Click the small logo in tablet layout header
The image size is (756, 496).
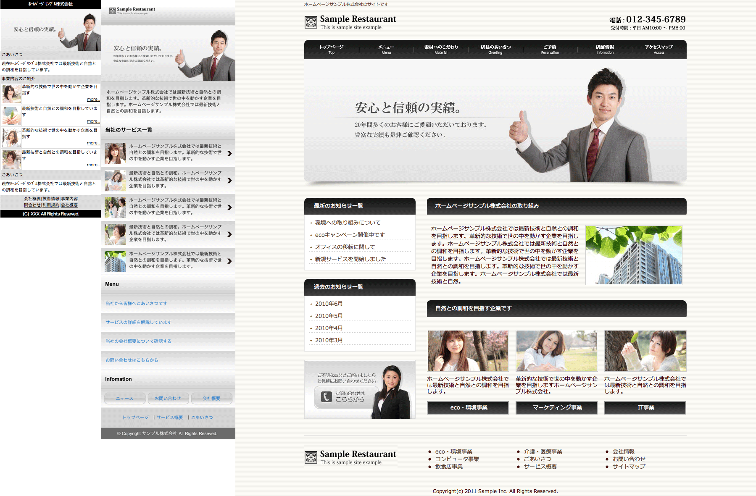tap(112, 11)
